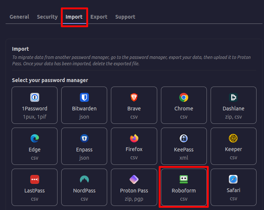This screenshot has width=264, height=210.
Task: Open the General settings tab
Action: pos(19,17)
